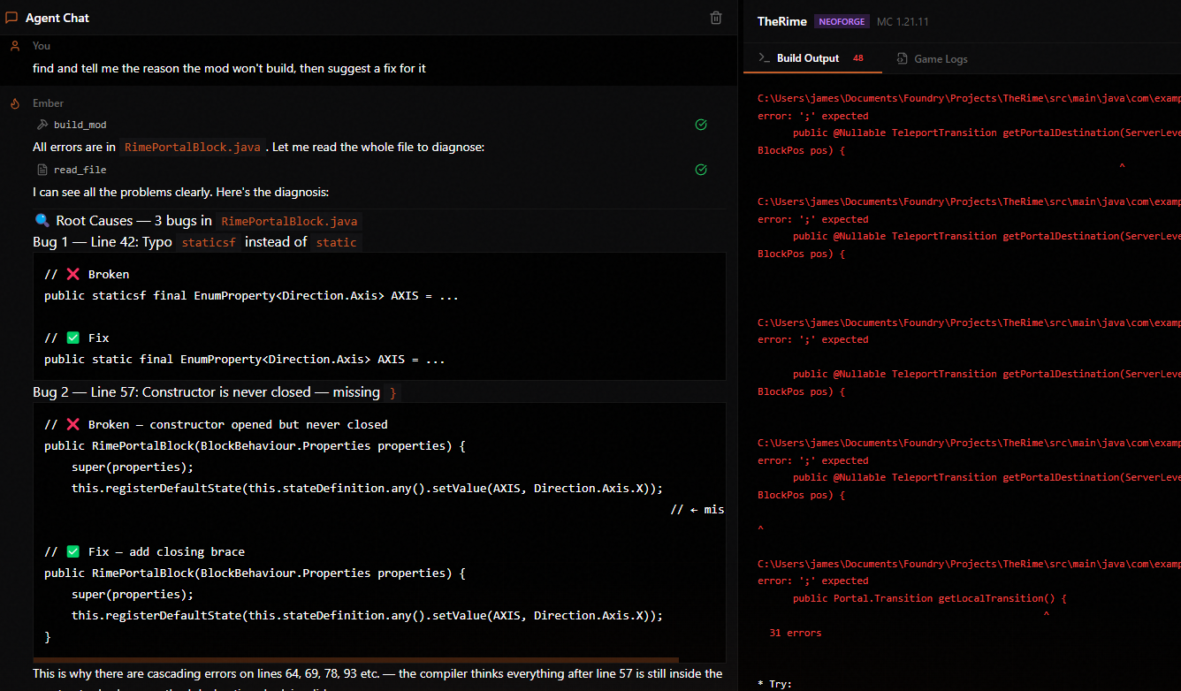Click the NEOFORGE badge next to TheRime
This screenshot has height=691, width=1181.
(x=842, y=20)
